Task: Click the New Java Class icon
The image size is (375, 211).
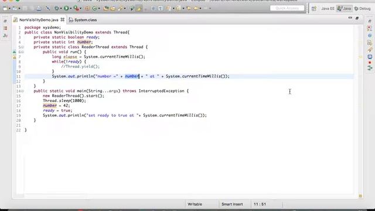Action: [x=95, y=8]
